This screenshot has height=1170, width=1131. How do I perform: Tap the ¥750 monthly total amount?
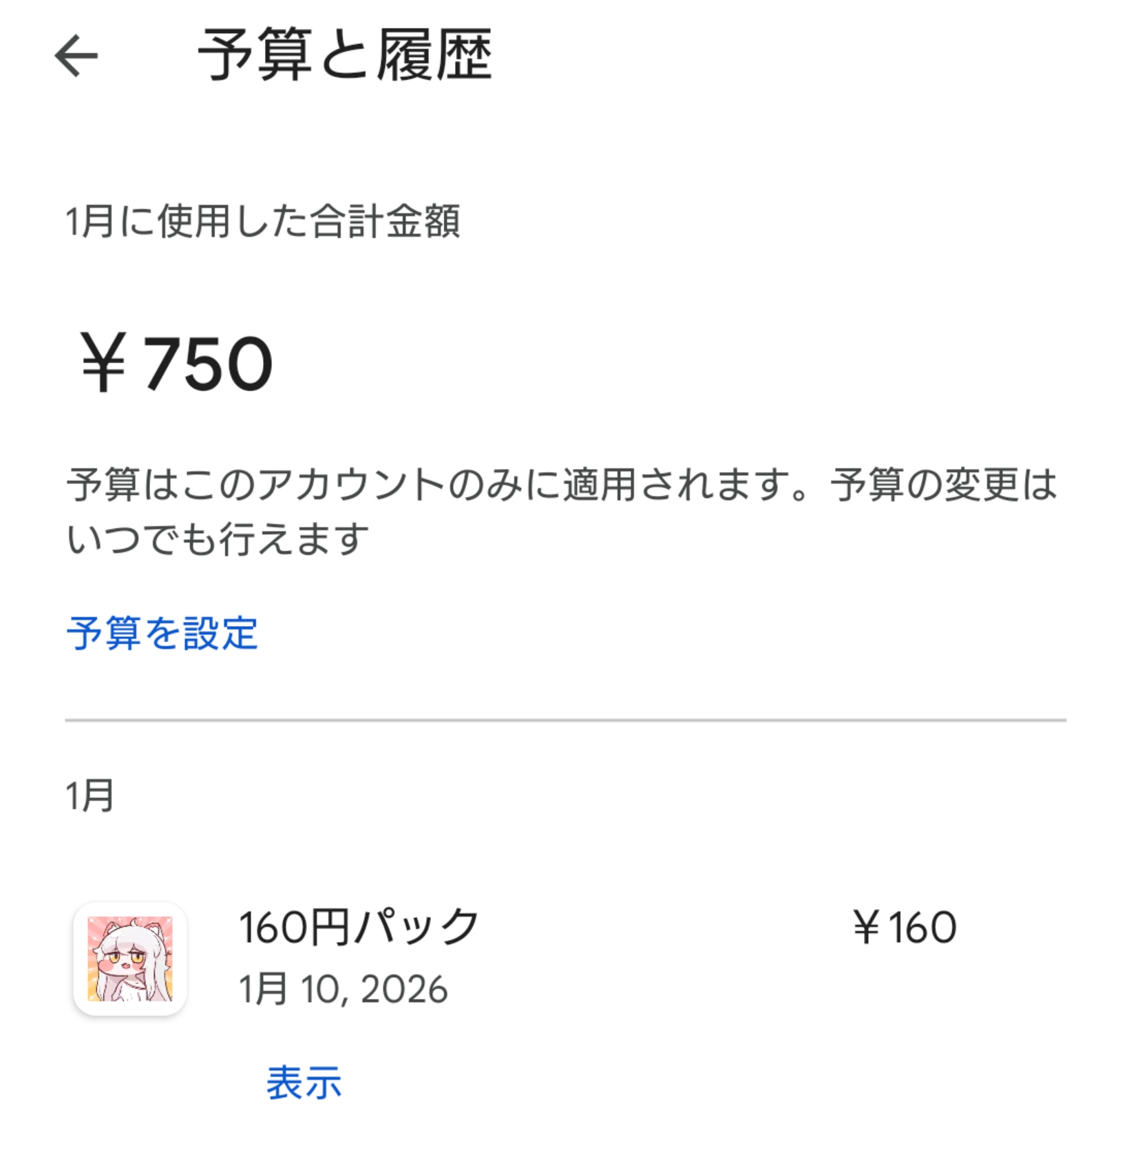point(176,363)
